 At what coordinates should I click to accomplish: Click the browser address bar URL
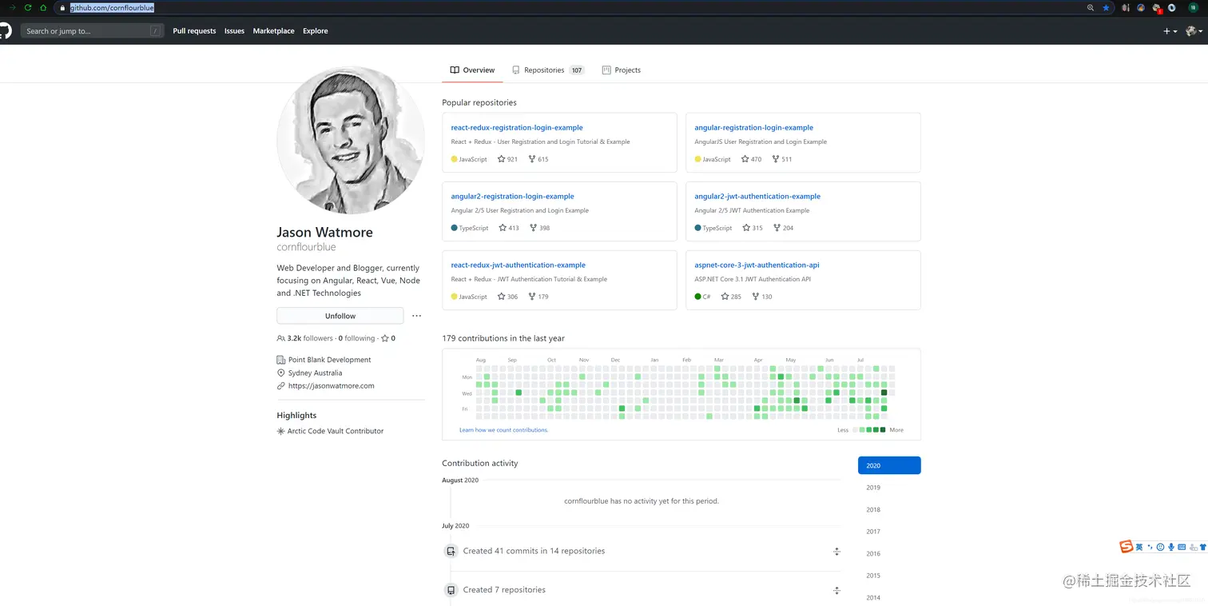[112, 8]
